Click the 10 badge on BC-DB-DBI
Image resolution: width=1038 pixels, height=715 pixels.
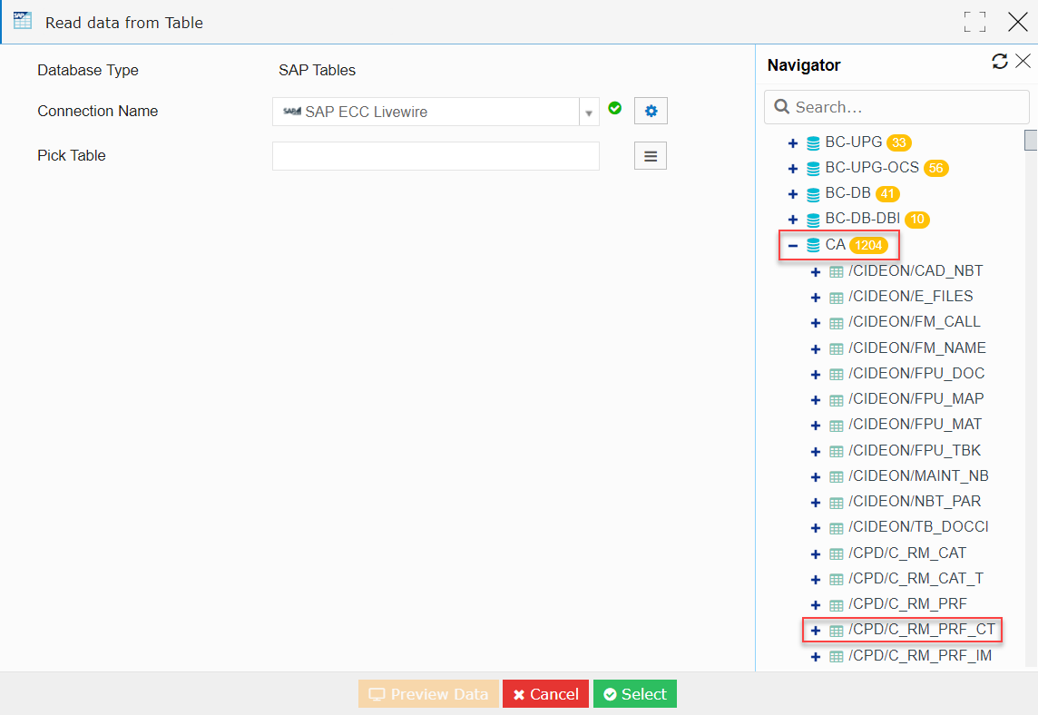pos(917,220)
